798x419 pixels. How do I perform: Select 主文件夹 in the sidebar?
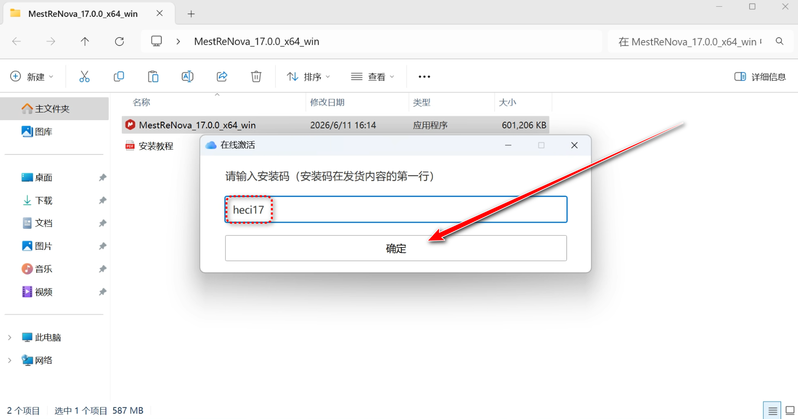(54, 109)
